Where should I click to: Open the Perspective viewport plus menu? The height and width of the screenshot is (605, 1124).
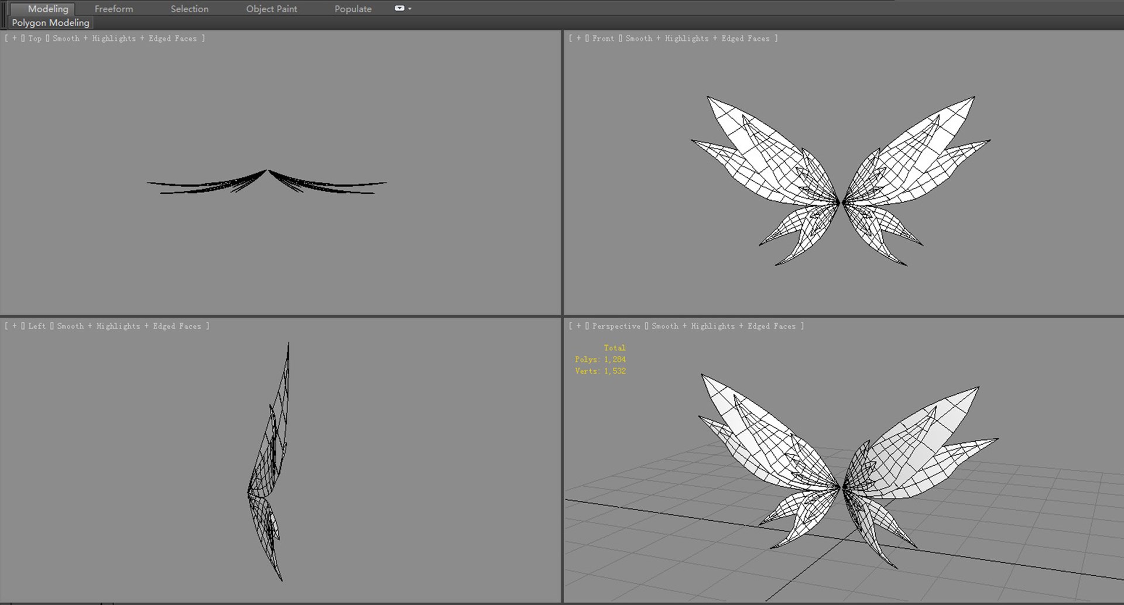[x=579, y=326]
